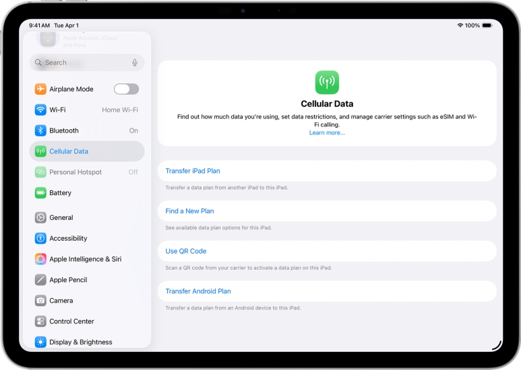The width and height of the screenshot is (521, 370).
Task: Open Wi-Fi settings row
Action: pyautogui.click(x=87, y=110)
